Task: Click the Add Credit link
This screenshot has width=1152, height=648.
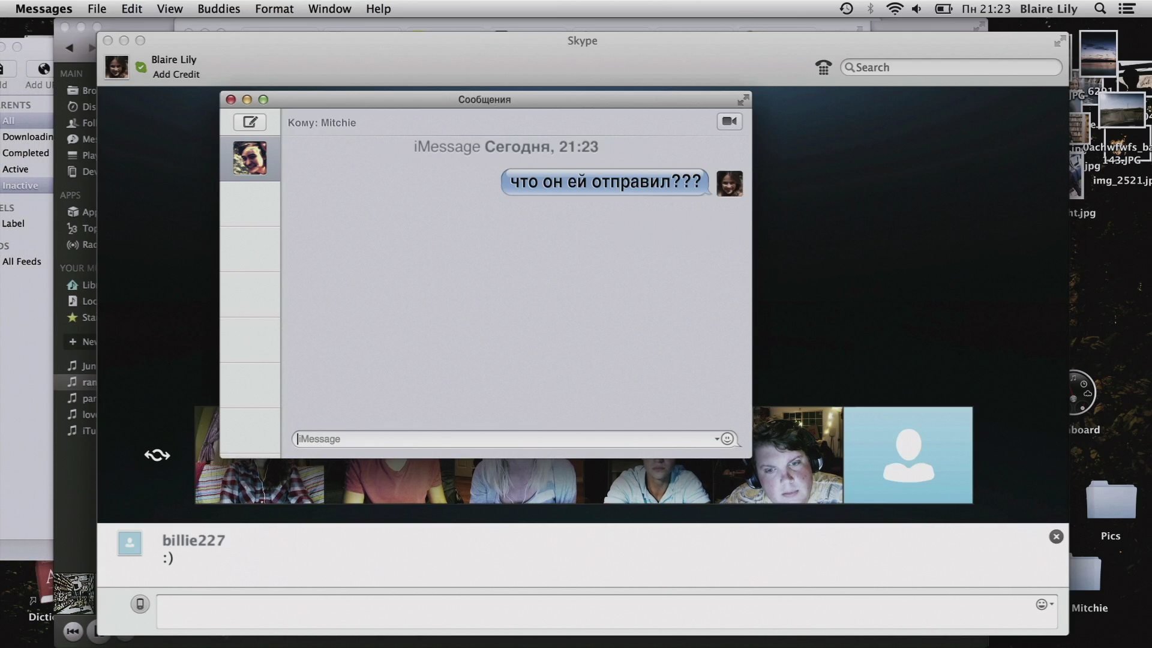Action: (176, 74)
